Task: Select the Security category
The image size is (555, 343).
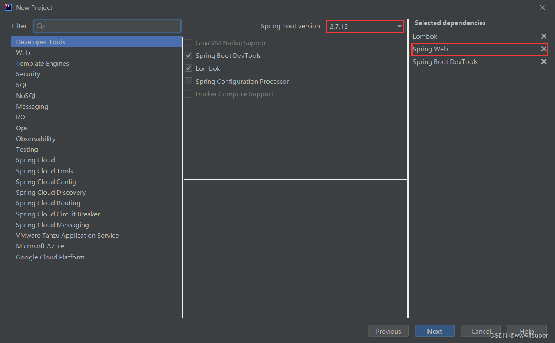Action: pyautogui.click(x=97, y=74)
